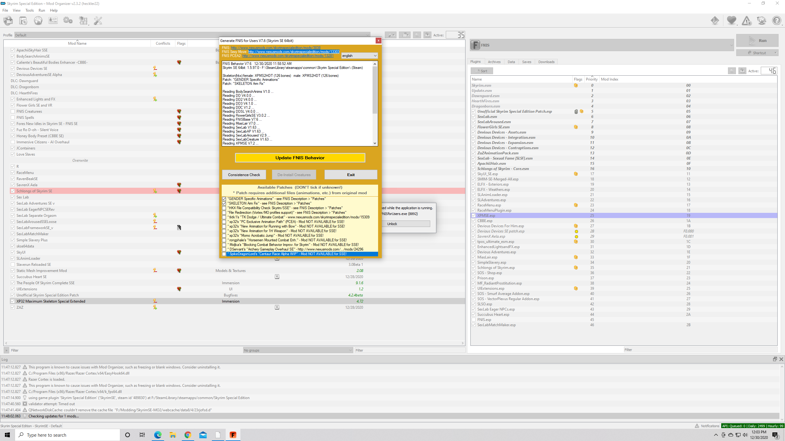Screen dimensions: 785x441
Task: Tick the HKX File Compatibility Check patch
Action: [224, 208]
